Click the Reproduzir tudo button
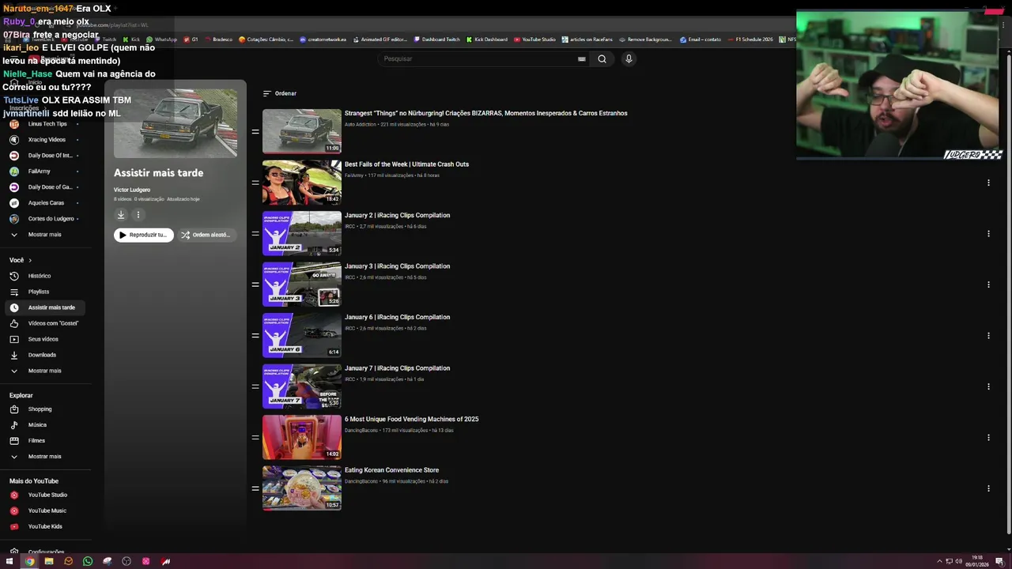1012x569 pixels. tap(144, 235)
